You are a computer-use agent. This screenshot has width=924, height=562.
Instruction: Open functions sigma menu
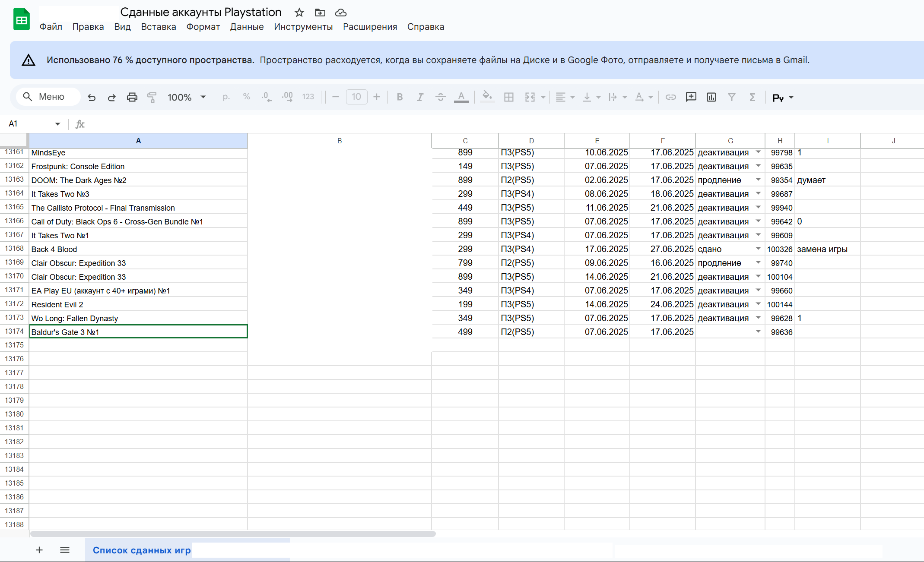click(x=752, y=97)
